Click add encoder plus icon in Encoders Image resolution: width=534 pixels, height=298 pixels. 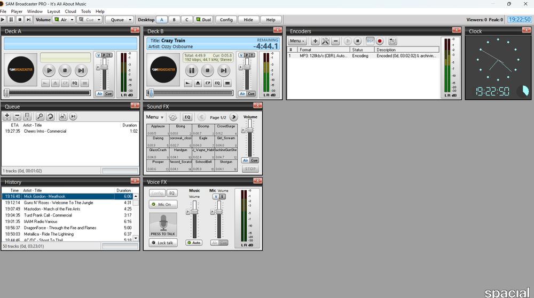(x=315, y=41)
